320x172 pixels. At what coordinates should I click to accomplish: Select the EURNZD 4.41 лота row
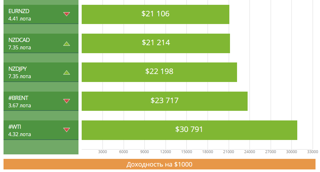tap(41, 14)
